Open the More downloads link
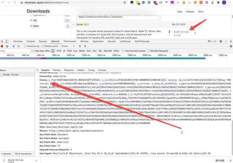The height and width of the screenshot is (163, 233). pyautogui.click(x=201, y=12)
